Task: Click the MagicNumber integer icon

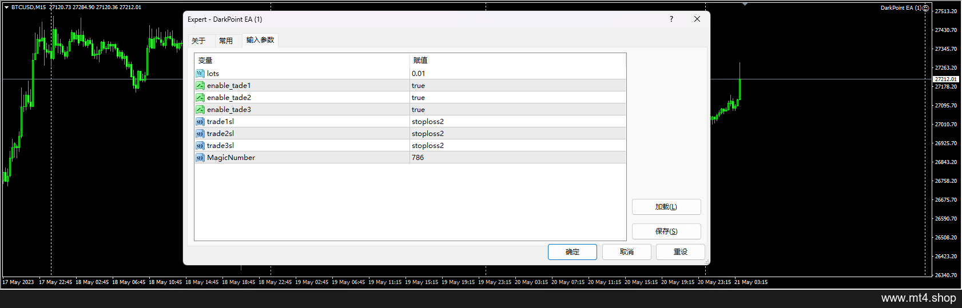Action: tap(200, 158)
